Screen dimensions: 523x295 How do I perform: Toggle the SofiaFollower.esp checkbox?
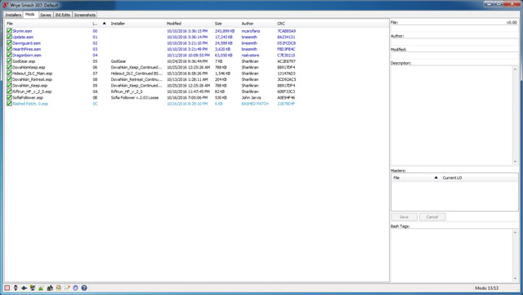tap(9, 97)
